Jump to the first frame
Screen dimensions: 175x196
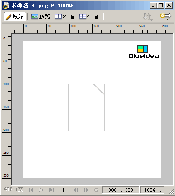pos(31,190)
